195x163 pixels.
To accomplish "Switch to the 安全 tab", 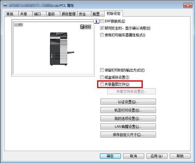I will [84, 14].
